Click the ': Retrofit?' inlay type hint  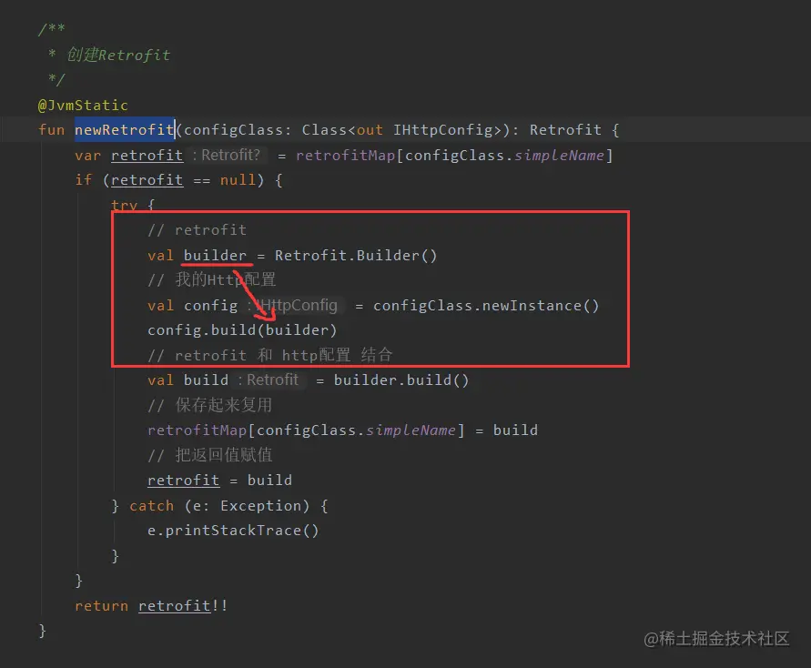[226, 155]
